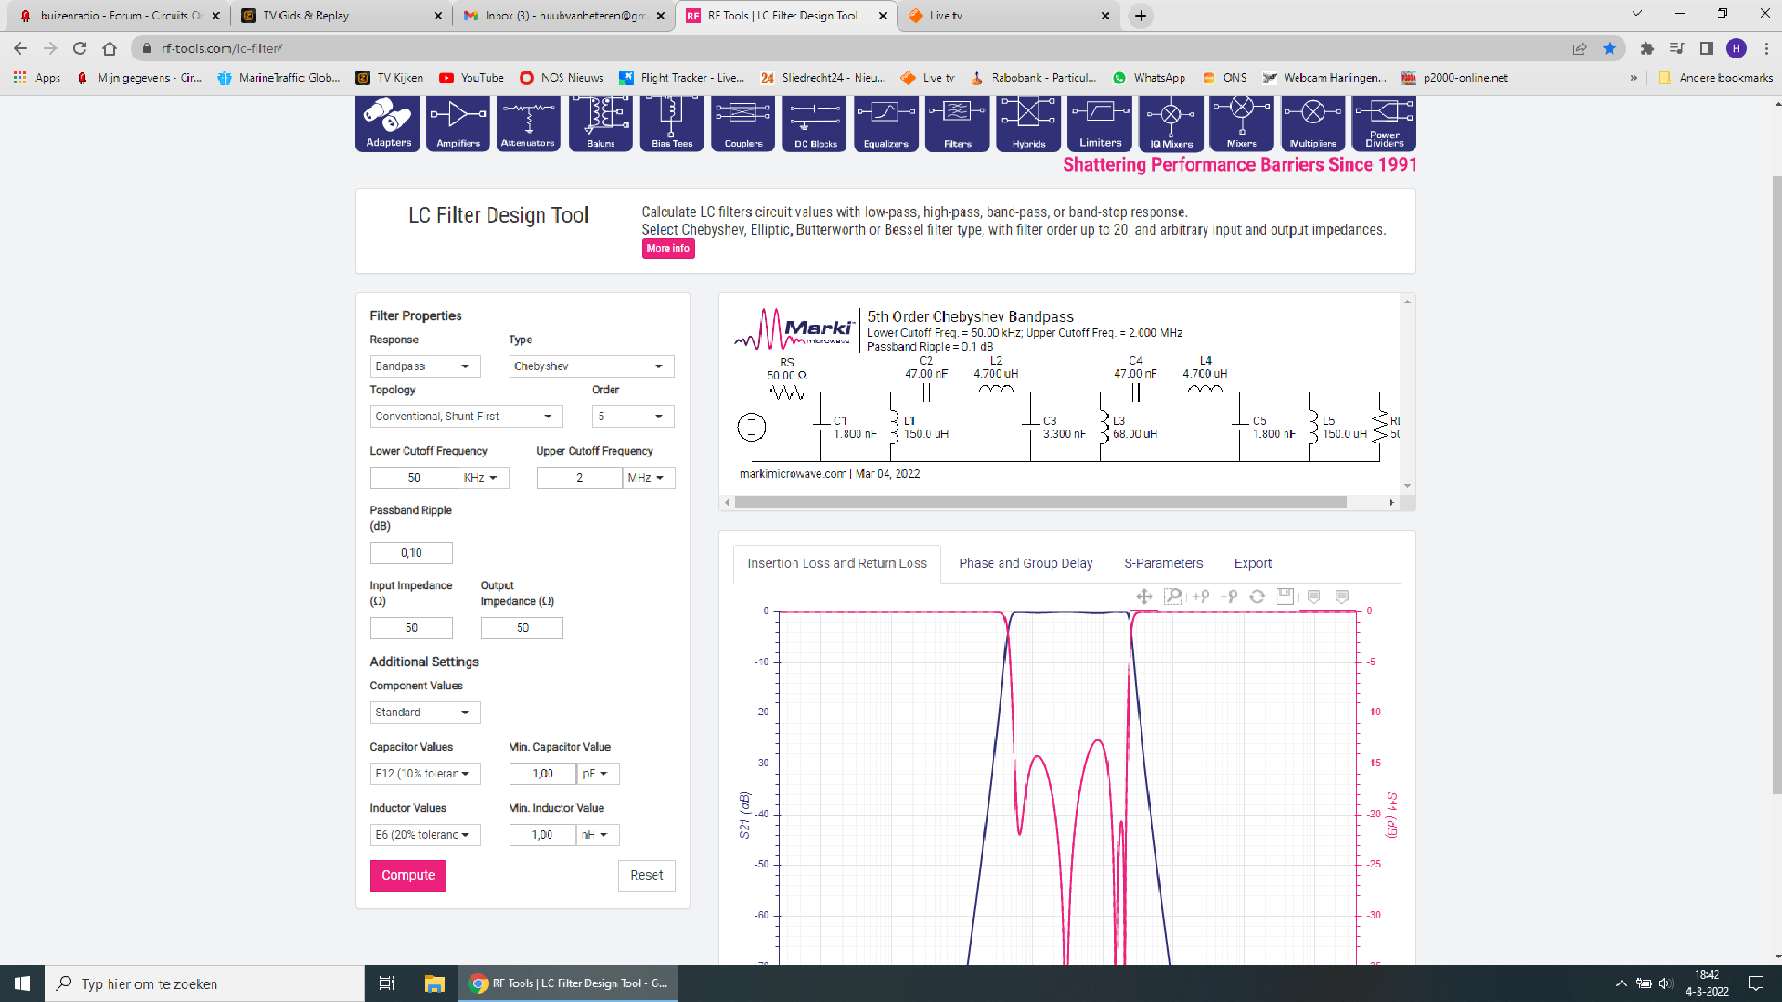Select the box zoom tool above the chart

(1173, 597)
